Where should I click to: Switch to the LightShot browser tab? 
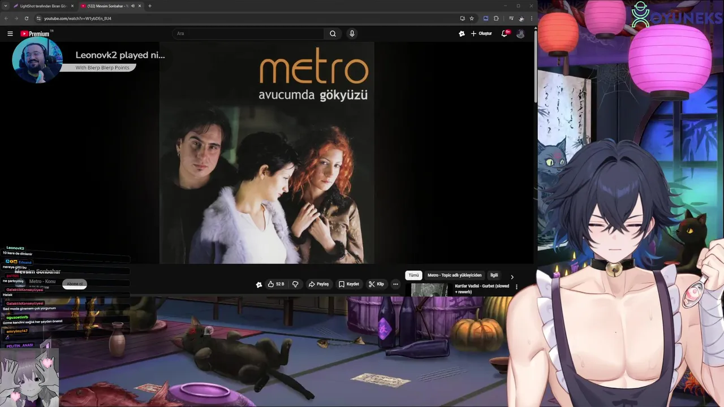click(x=42, y=6)
